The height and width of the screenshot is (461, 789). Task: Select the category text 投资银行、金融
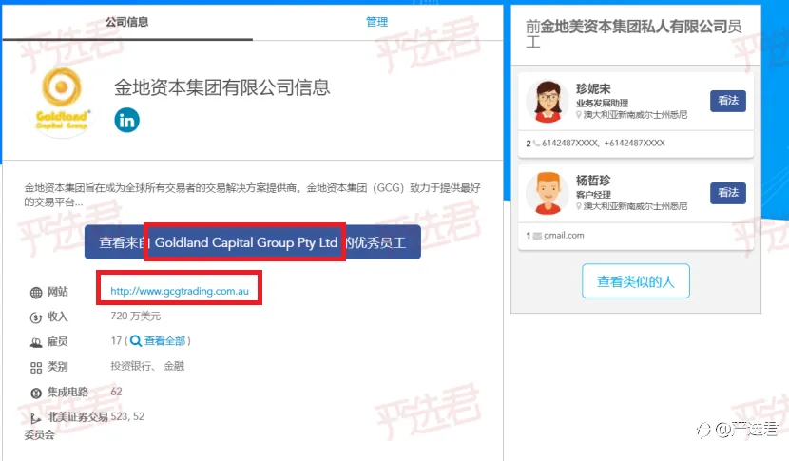[147, 366]
